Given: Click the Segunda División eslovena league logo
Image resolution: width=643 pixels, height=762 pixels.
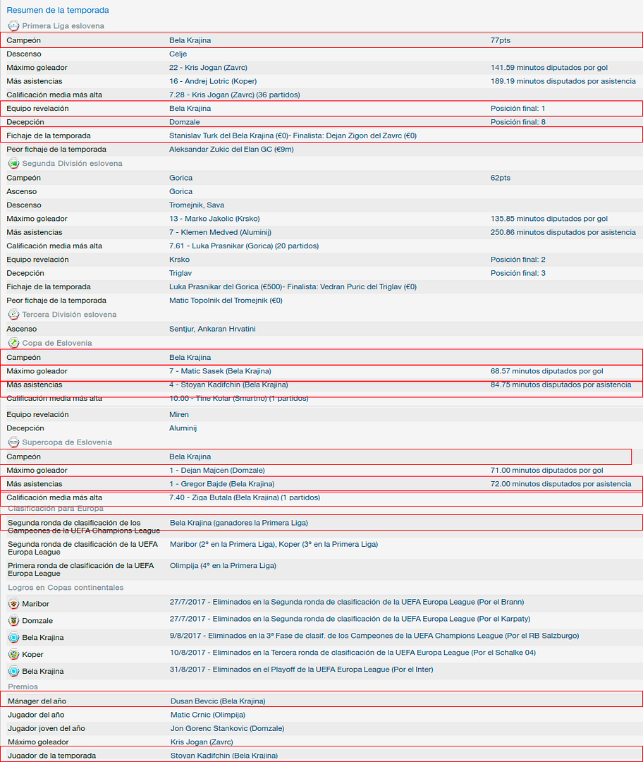Looking at the screenshot, I should tap(13, 163).
